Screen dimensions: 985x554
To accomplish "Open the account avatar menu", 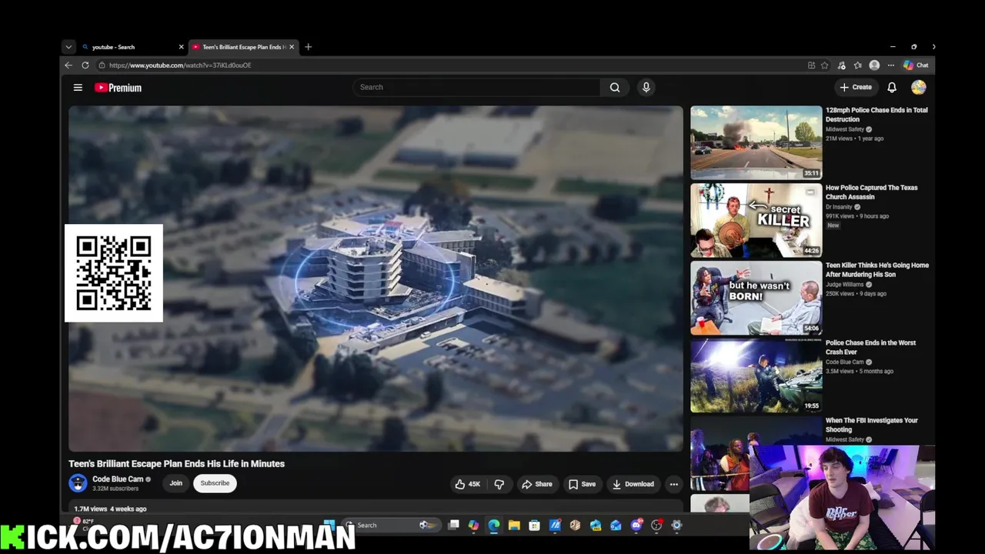I will [x=919, y=88].
